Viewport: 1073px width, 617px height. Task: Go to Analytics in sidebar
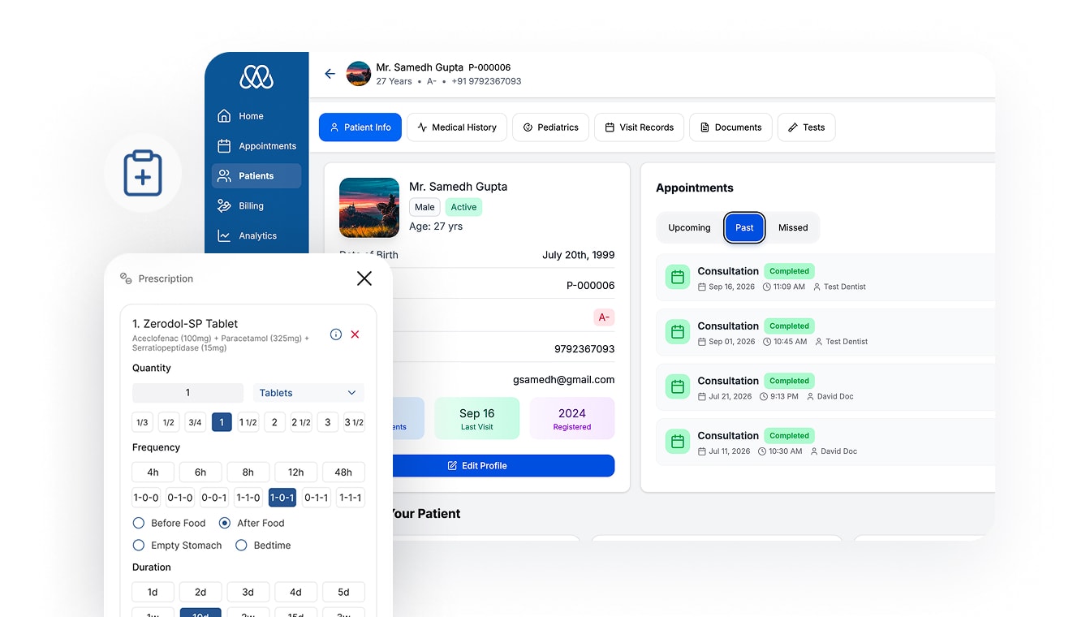pos(256,236)
